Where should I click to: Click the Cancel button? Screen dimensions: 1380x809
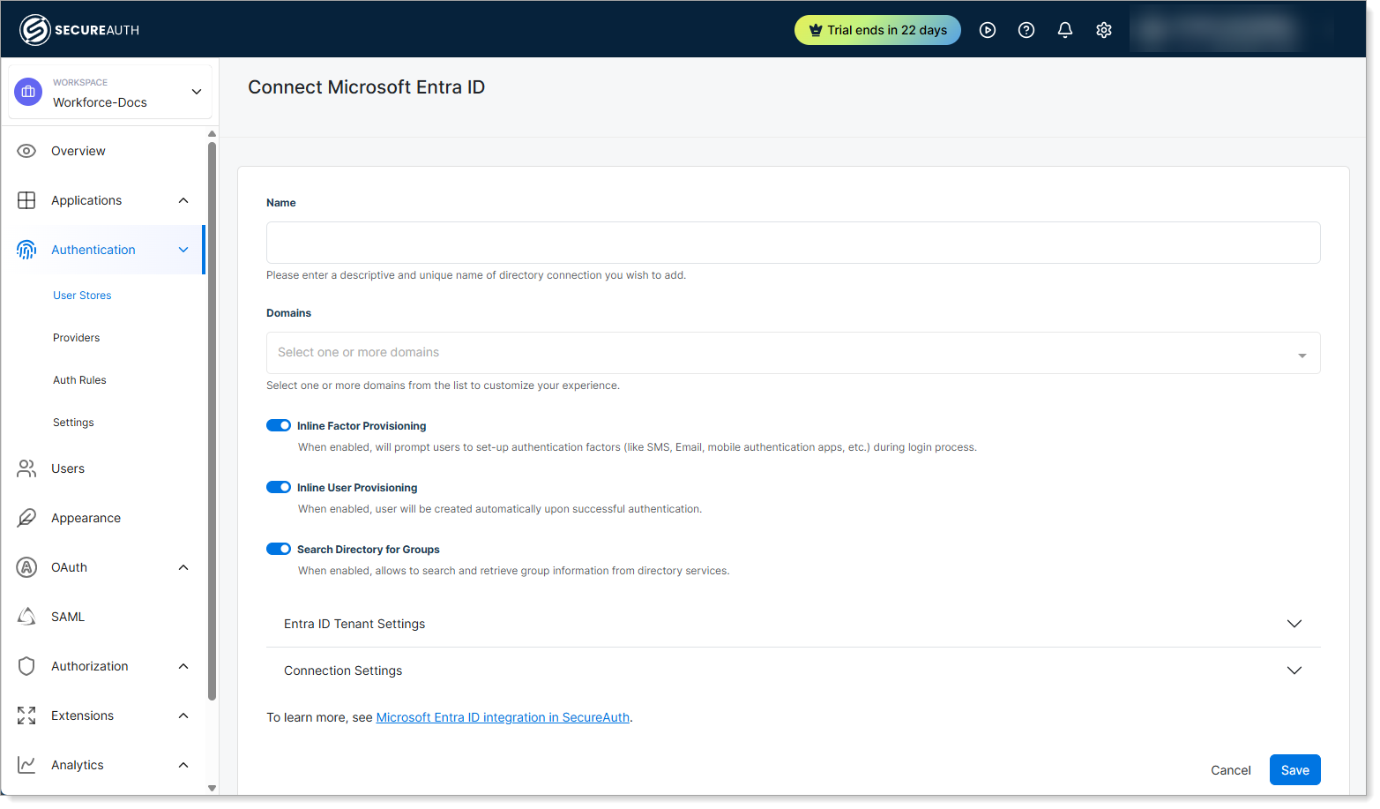pos(1230,770)
